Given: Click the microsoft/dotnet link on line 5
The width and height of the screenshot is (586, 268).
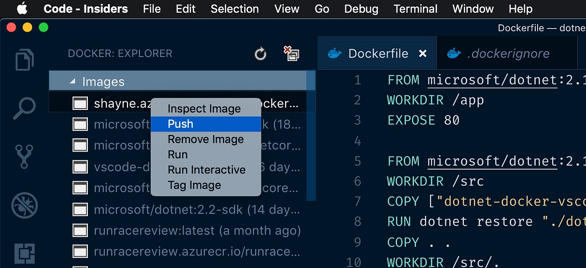Looking at the screenshot, I should click(x=492, y=161).
